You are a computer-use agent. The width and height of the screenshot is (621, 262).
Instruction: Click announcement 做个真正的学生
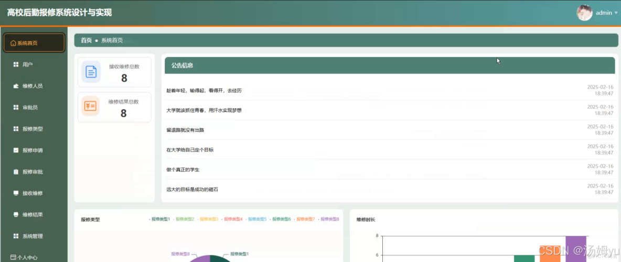pos(183,170)
